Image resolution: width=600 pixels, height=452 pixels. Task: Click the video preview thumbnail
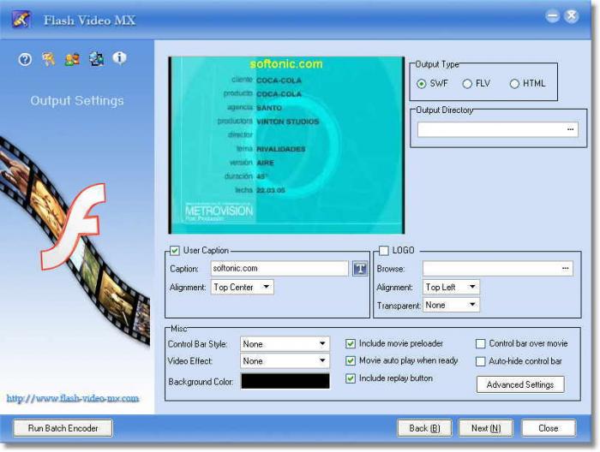(286, 146)
